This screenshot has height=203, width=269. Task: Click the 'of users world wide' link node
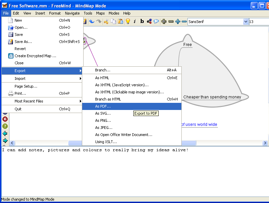(200, 125)
